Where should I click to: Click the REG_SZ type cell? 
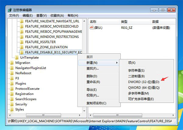click(127, 28)
